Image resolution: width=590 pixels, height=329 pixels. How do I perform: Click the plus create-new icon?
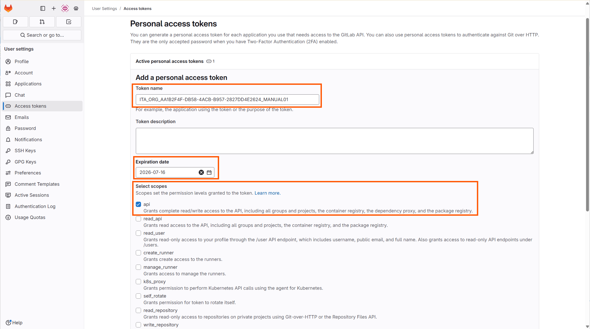coord(54,8)
